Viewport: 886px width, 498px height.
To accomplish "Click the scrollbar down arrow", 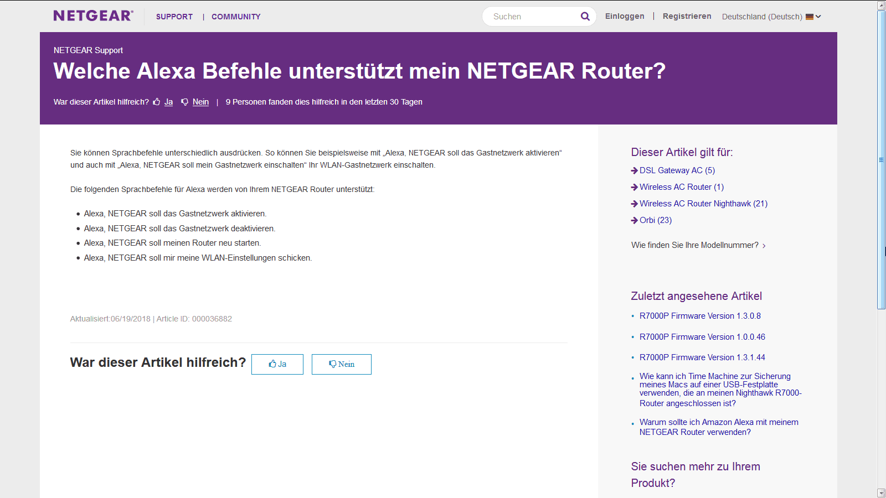I will point(881,492).
